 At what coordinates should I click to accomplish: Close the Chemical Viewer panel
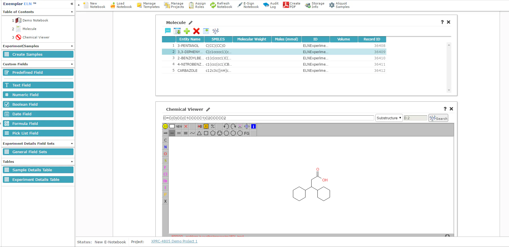451,109
